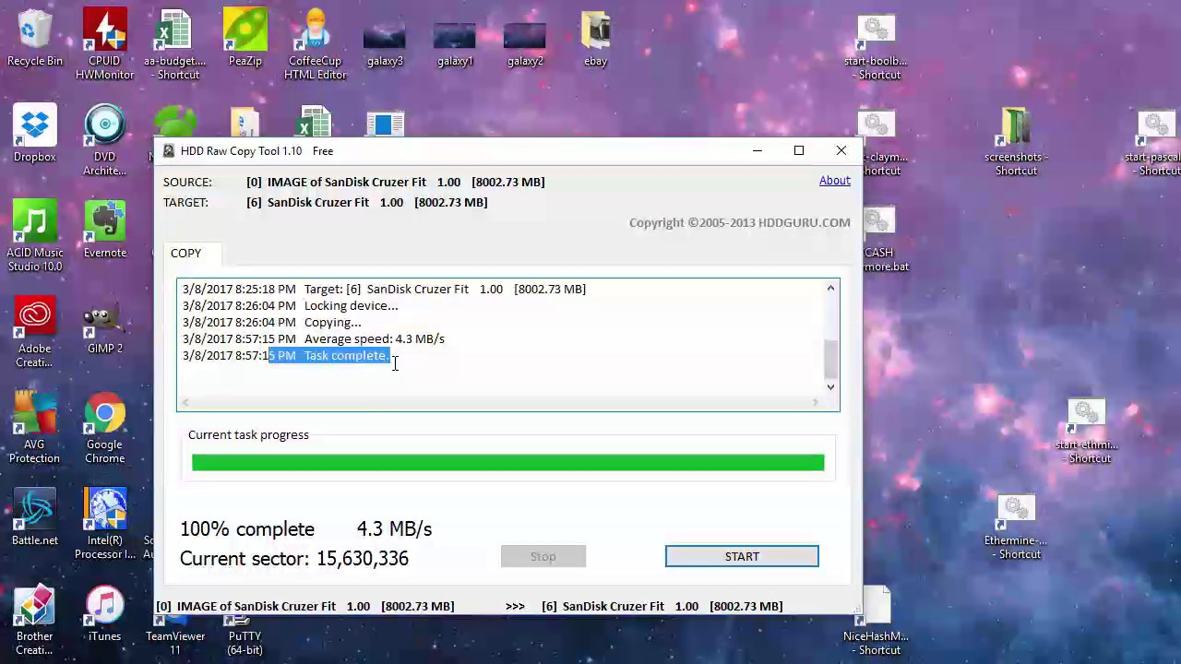Click 'Current sector: 15,630,336' text
The image size is (1181, 664).
pos(294,559)
